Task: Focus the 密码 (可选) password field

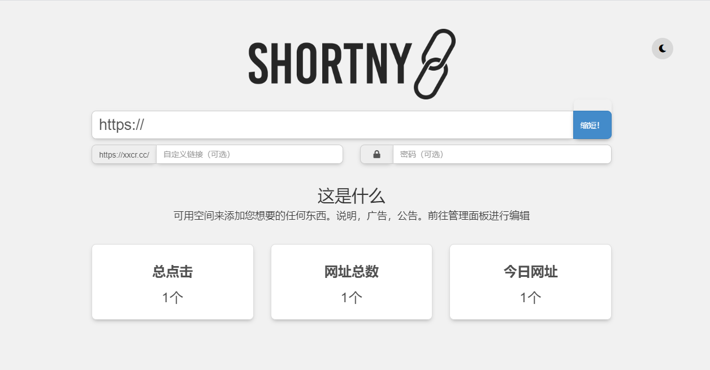Action: point(502,154)
